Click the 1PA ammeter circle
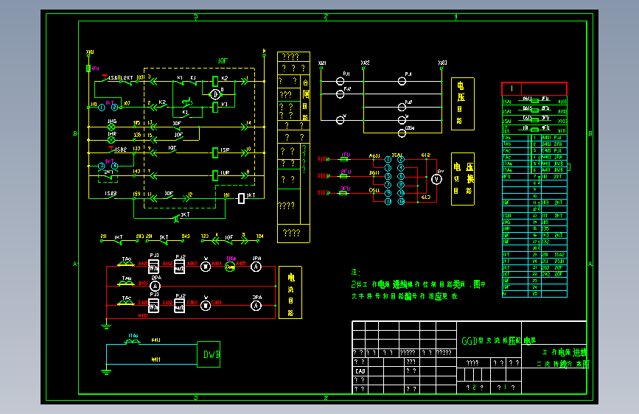The image size is (639, 414). (256, 267)
